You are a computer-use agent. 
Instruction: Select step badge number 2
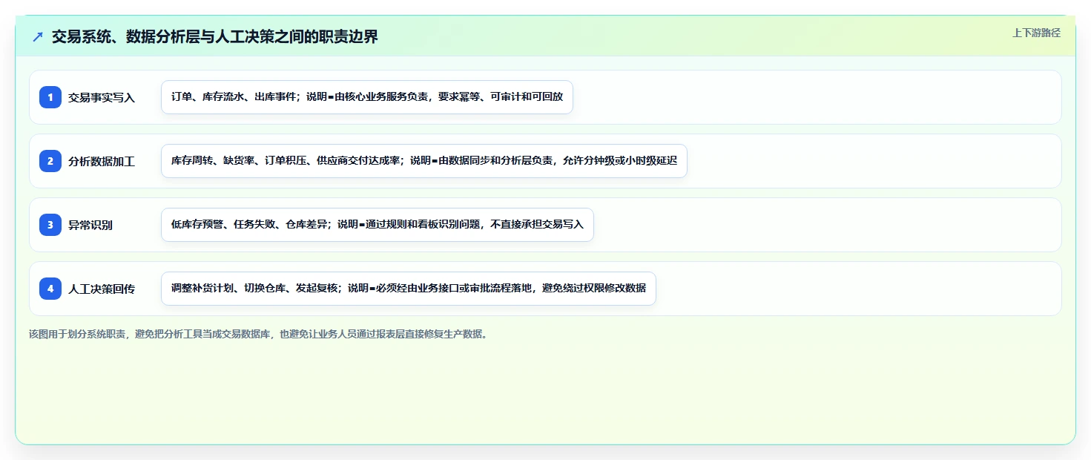(50, 161)
